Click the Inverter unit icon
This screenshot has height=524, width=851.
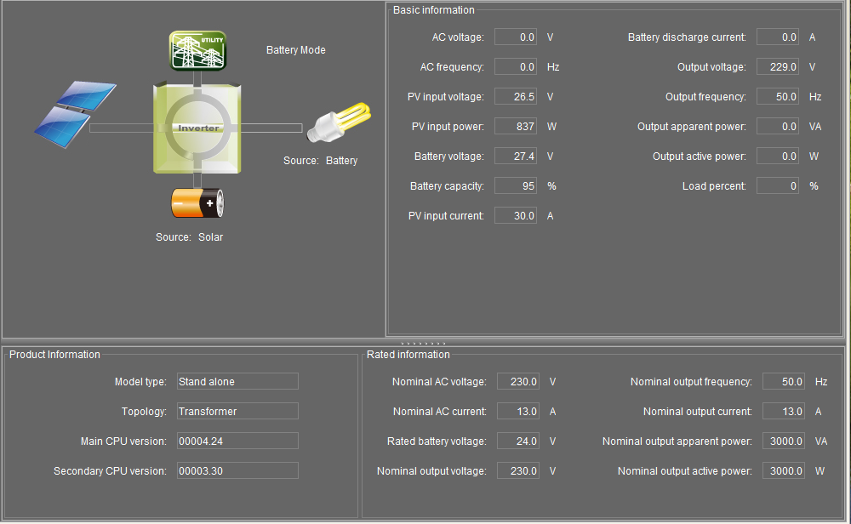[197, 128]
